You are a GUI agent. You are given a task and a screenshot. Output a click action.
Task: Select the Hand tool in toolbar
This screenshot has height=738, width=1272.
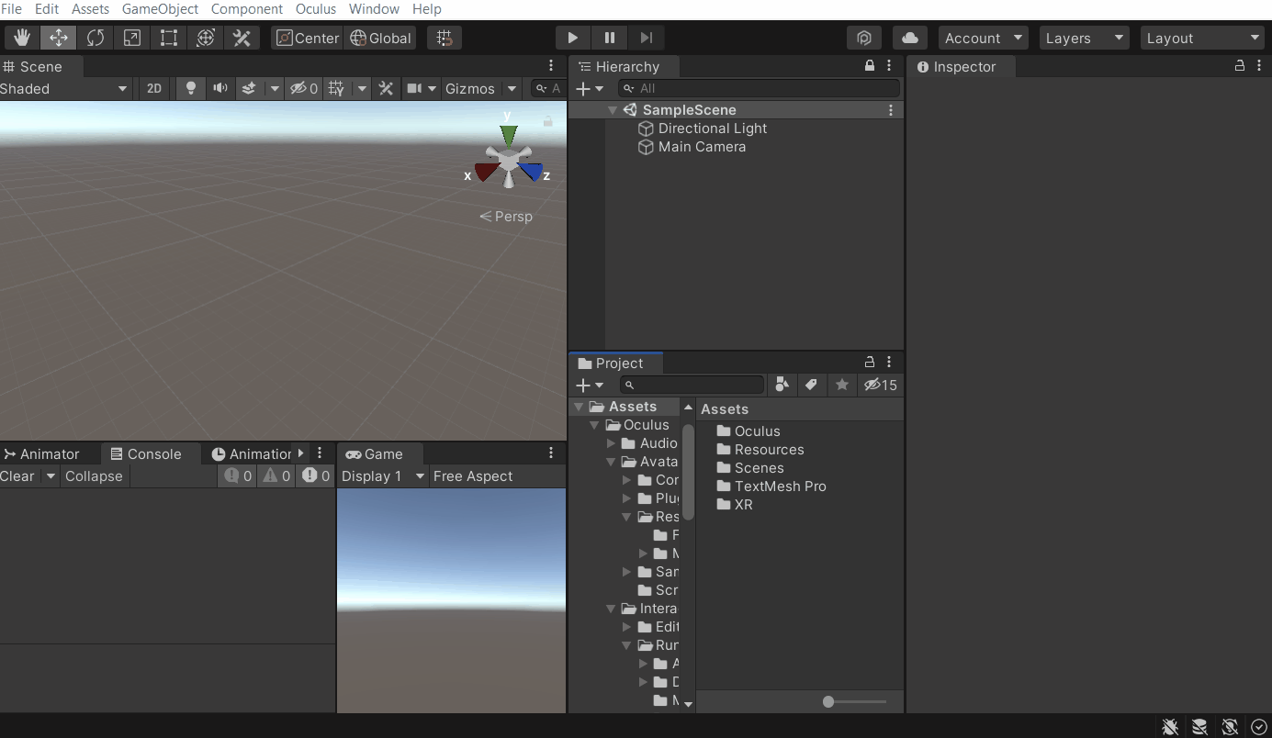coord(22,38)
